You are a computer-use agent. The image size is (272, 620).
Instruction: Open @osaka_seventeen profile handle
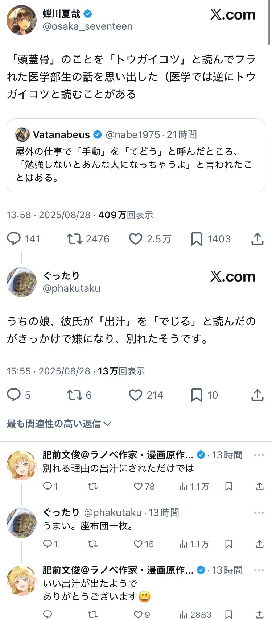click(x=87, y=26)
